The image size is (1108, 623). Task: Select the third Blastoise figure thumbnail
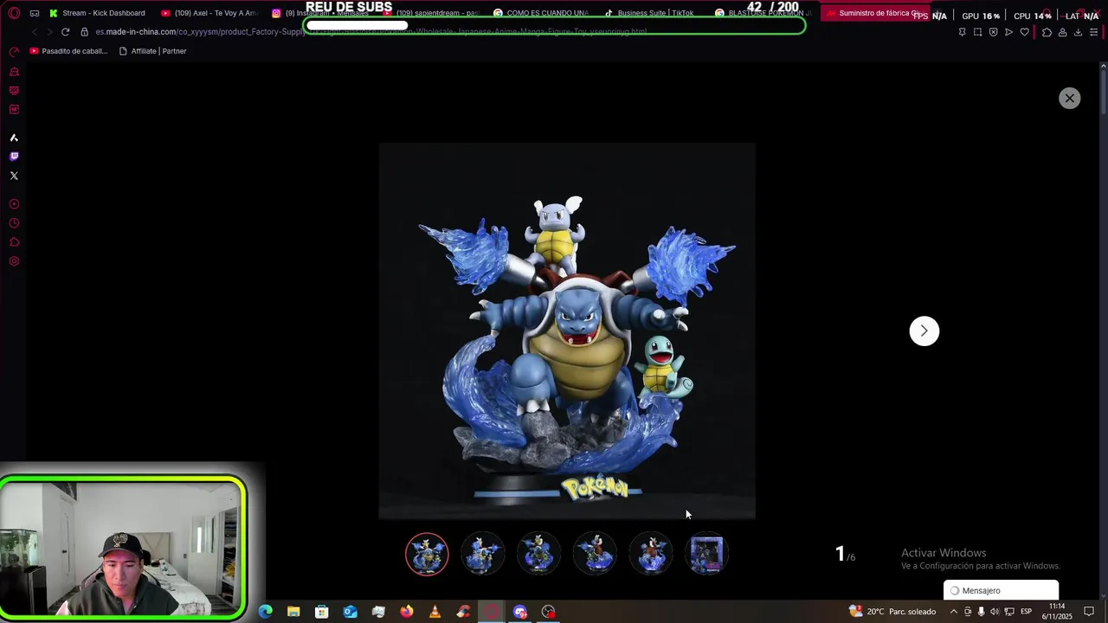[x=538, y=554]
